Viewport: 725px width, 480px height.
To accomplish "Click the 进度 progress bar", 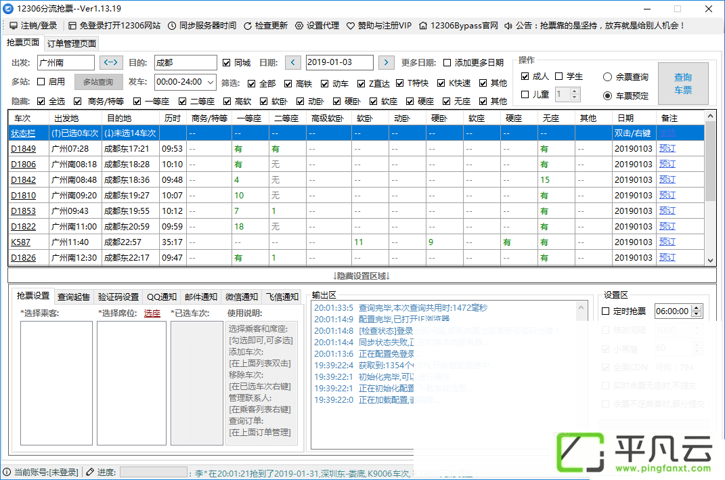I will 154,472.
